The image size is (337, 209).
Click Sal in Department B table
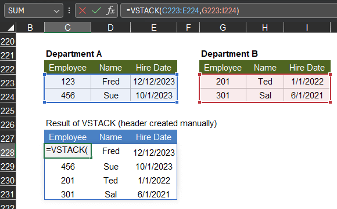tap(265, 96)
